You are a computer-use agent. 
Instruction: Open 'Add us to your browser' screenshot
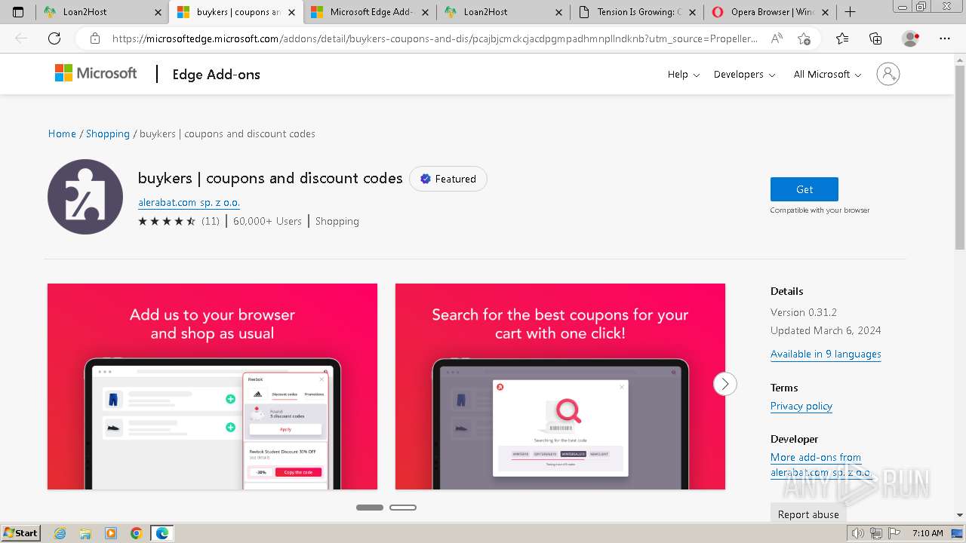212,386
